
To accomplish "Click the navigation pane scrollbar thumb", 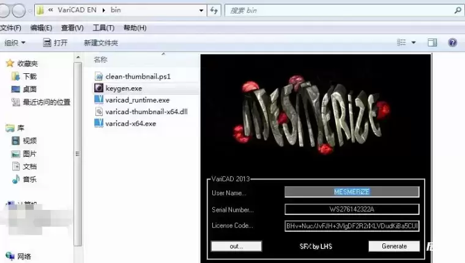I will pyautogui.click(x=78, y=154).
